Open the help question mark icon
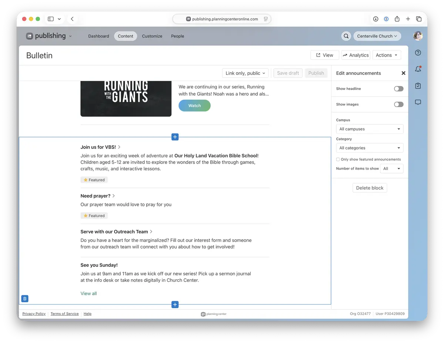Image resolution: width=444 pixels, height=343 pixels. click(418, 53)
